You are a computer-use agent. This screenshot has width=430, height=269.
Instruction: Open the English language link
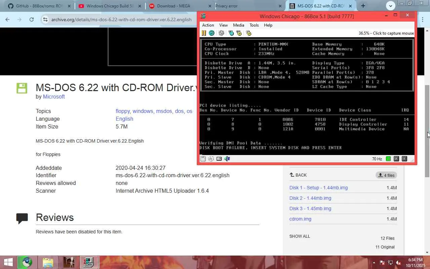[x=124, y=119]
